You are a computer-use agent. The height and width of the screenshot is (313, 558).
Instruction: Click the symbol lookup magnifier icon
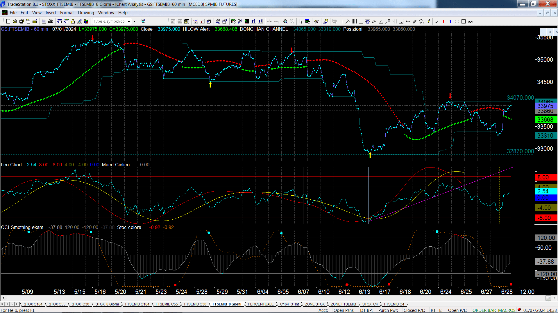tap(142, 21)
